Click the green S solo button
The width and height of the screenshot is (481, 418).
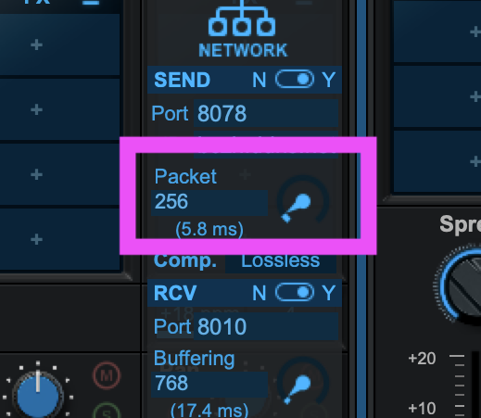click(107, 411)
